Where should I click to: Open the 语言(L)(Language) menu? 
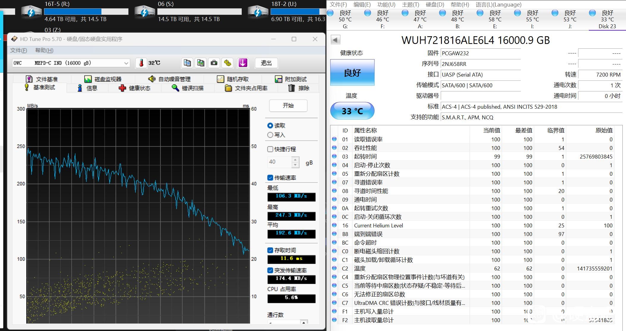click(498, 4)
